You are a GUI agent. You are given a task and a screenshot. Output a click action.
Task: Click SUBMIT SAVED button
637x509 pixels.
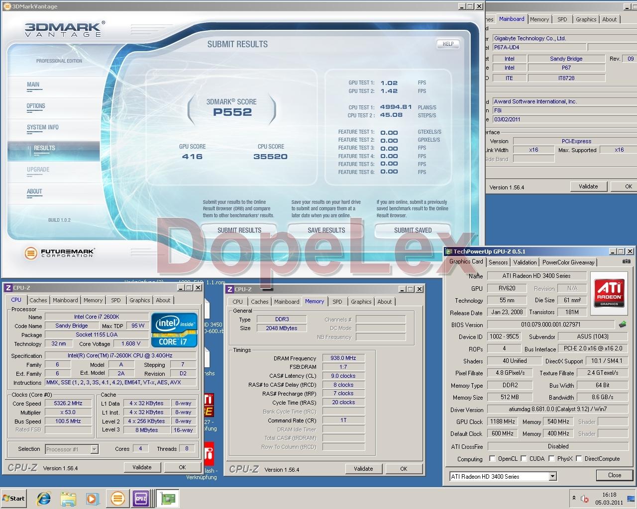[413, 230]
